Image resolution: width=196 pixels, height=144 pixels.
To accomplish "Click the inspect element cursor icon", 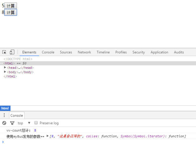I will (4, 52).
